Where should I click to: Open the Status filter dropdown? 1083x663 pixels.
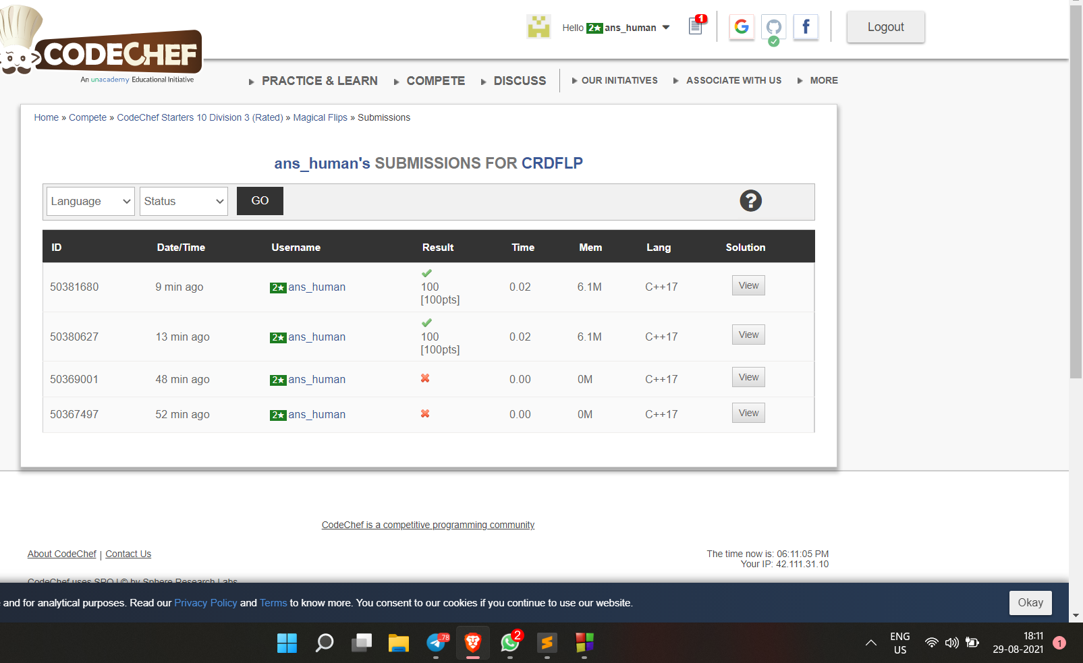[x=184, y=201]
